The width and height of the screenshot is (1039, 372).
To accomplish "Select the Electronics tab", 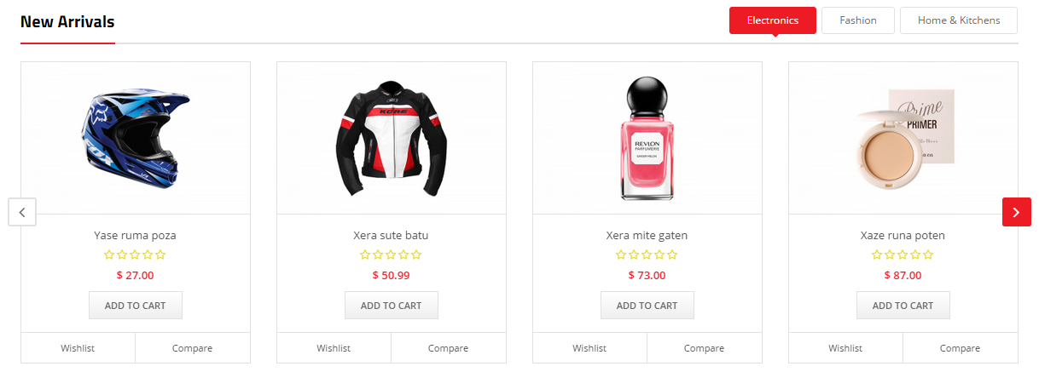I will coord(773,20).
